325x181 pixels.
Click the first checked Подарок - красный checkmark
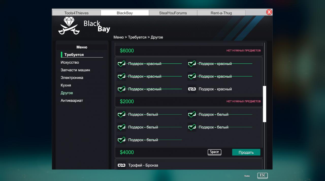pos(122,64)
